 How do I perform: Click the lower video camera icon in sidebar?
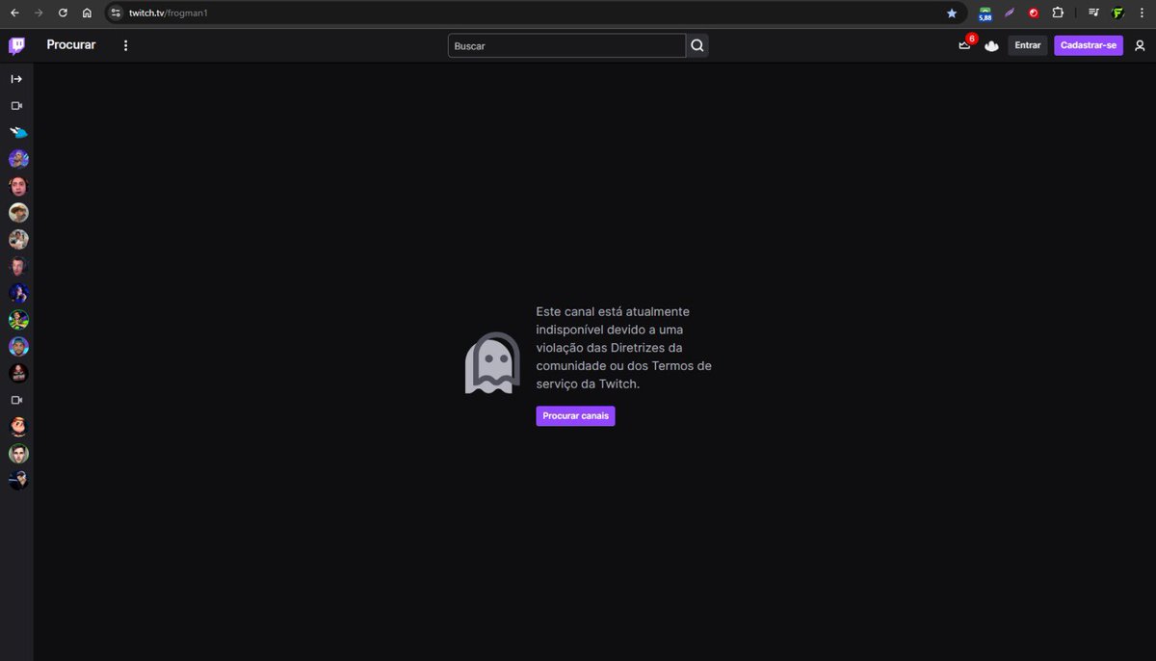click(x=16, y=400)
